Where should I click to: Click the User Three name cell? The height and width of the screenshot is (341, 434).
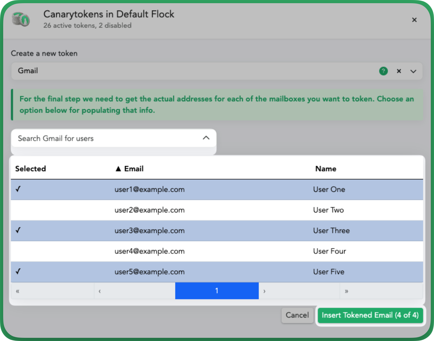coord(331,231)
